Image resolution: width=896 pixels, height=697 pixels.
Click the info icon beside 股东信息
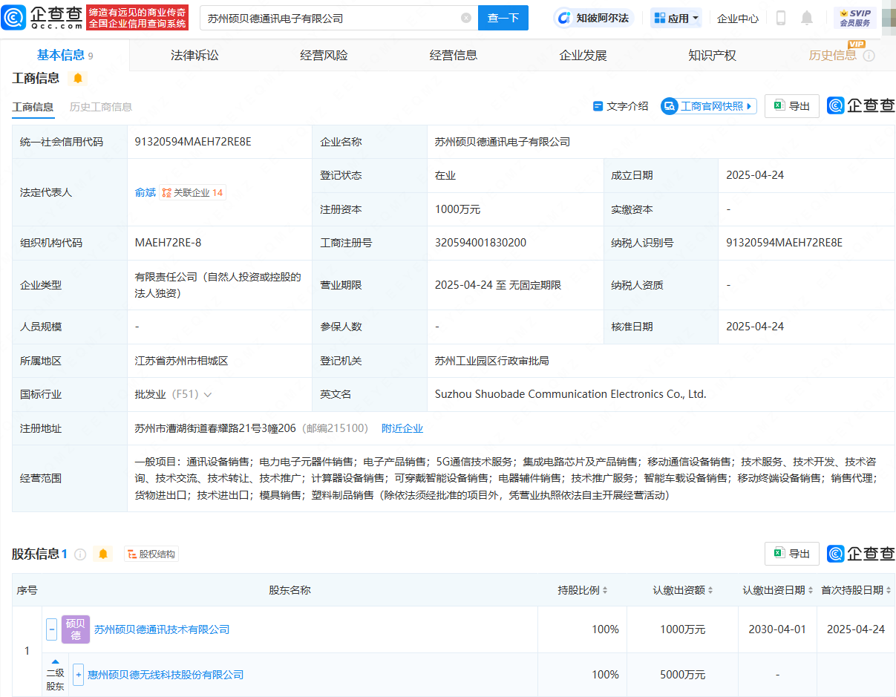[x=80, y=554]
